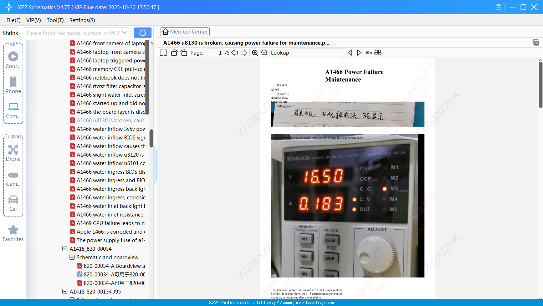The image size is (543, 306).
Task: Open 'A1466 rtcrst filter capacitor' file
Action: click(107, 86)
